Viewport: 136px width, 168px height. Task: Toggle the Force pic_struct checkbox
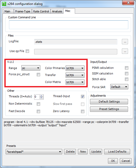[x=38, y=74]
